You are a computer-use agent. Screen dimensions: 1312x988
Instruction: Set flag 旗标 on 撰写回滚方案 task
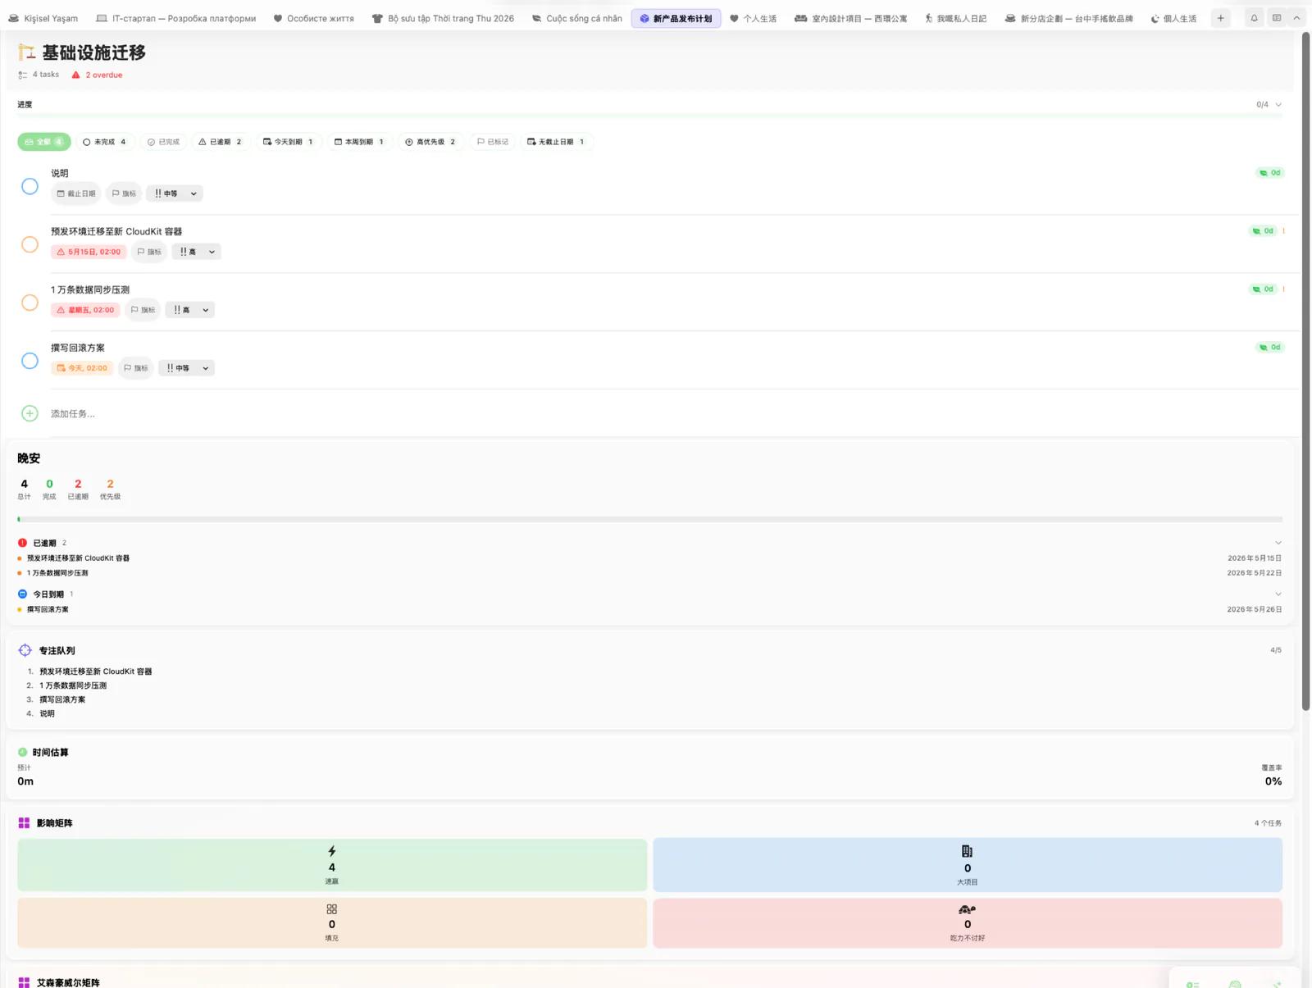[x=135, y=368]
